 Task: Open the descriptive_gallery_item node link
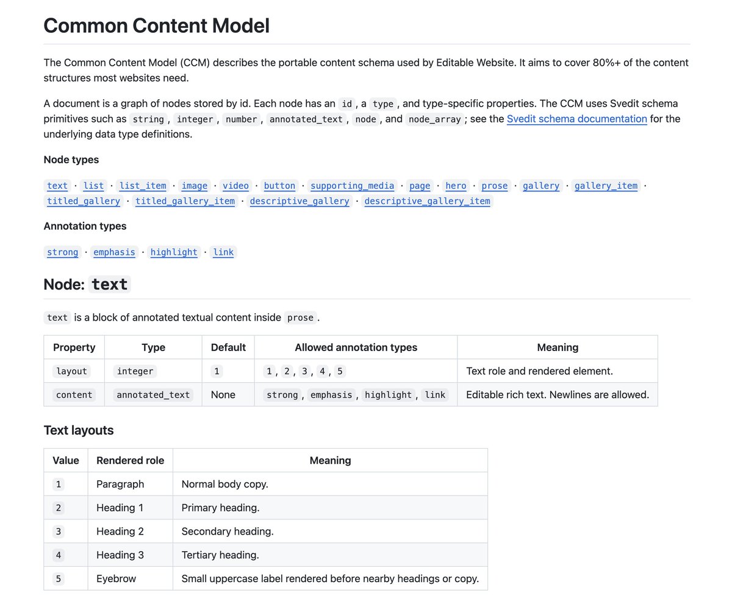[427, 201]
